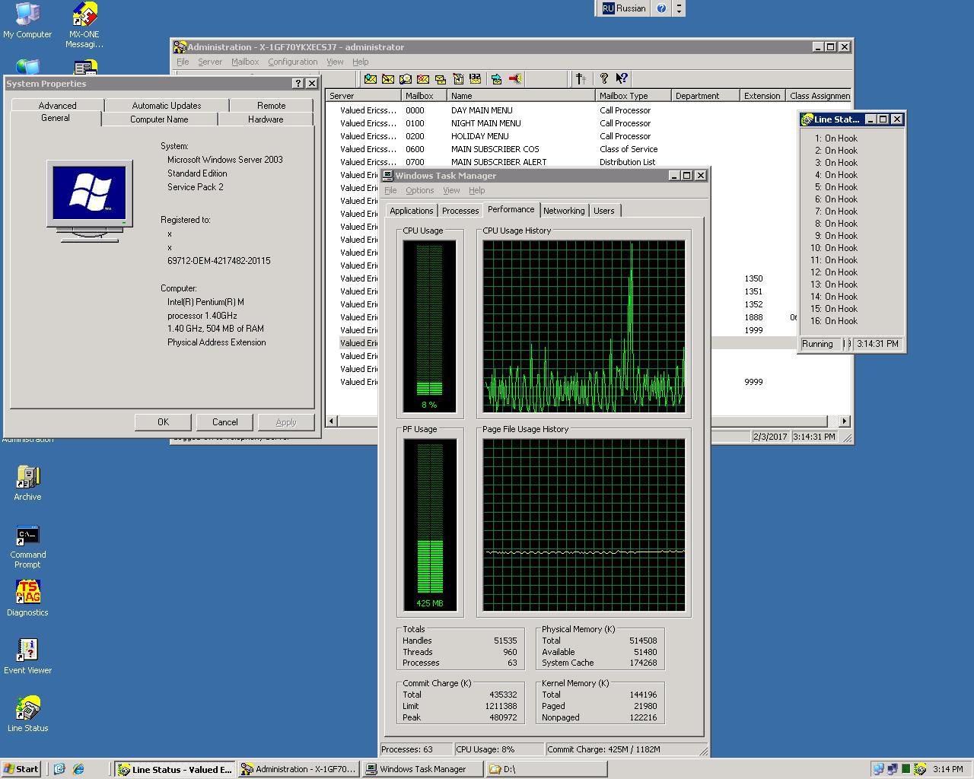Click the envelope-with-pencil edit mailbox toolbar icon

(388, 78)
